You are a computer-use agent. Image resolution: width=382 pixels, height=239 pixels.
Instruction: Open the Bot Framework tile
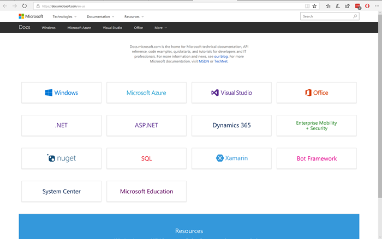click(x=317, y=158)
